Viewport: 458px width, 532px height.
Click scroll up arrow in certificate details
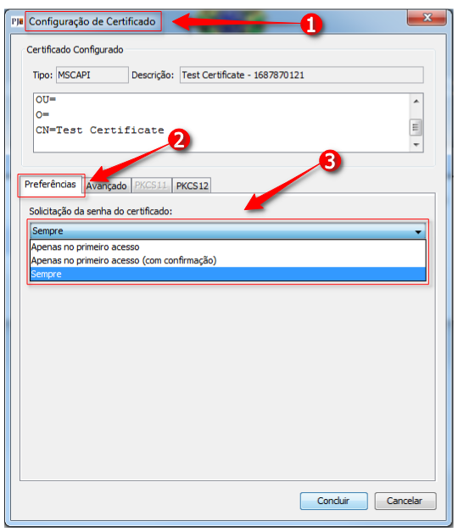click(416, 101)
